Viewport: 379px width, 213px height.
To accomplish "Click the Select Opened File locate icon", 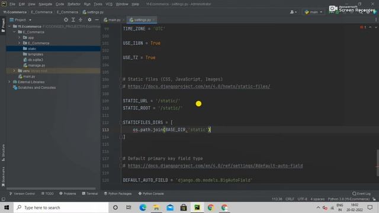I will pos(66,20).
